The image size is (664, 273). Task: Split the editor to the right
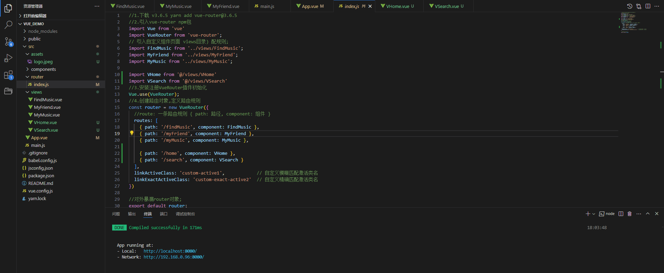[x=648, y=6]
